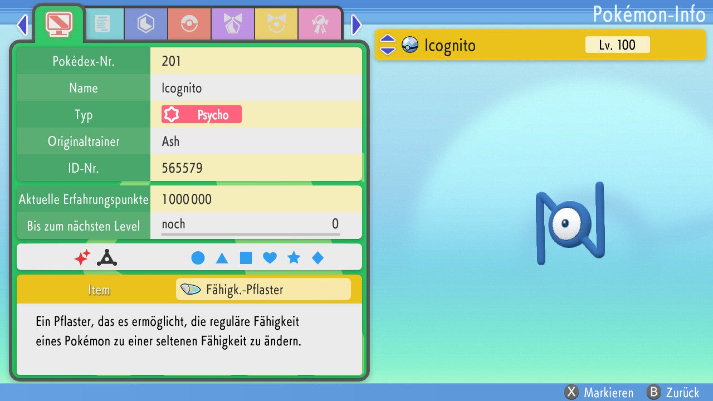Click the black triangle origin mark icon

pos(106,257)
